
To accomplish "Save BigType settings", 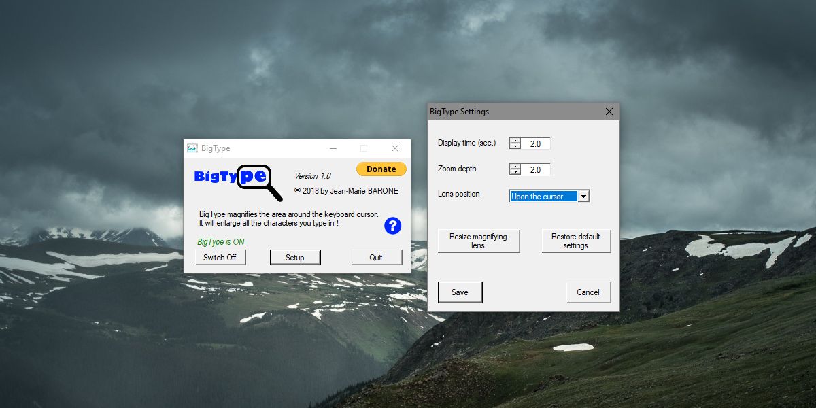I will tap(460, 292).
